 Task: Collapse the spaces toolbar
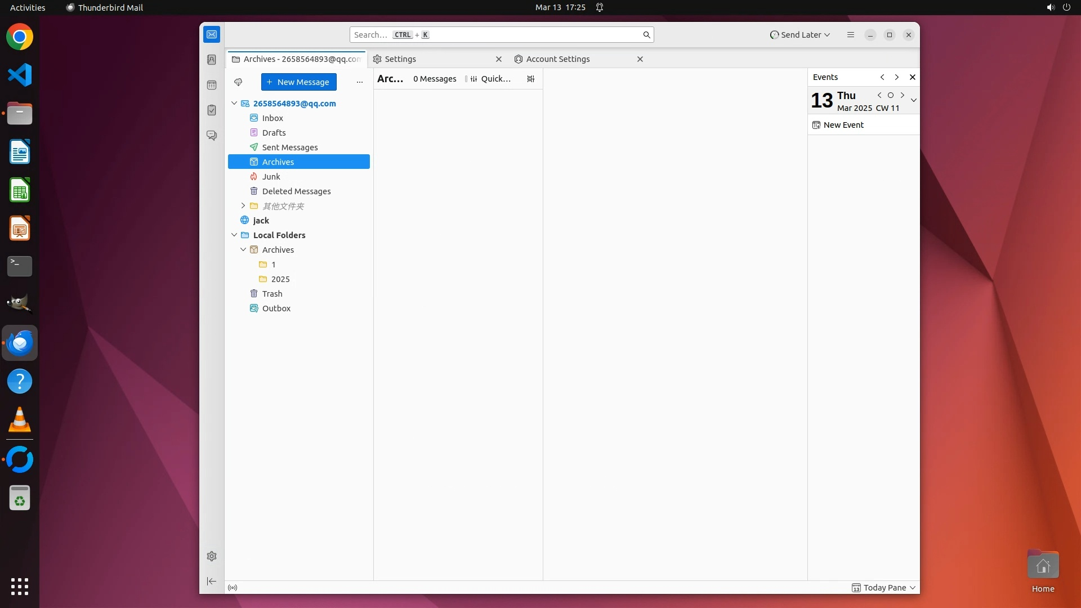[x=212, y=581]
